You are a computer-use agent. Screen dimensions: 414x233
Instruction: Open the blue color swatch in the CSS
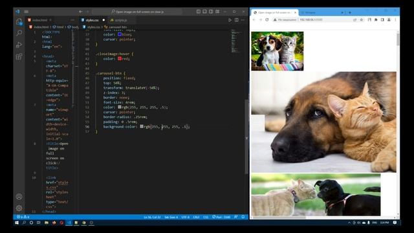pos(120,34)
